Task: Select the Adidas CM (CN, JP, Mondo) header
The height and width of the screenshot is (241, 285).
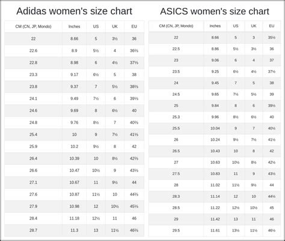Action: click(33, 26)
